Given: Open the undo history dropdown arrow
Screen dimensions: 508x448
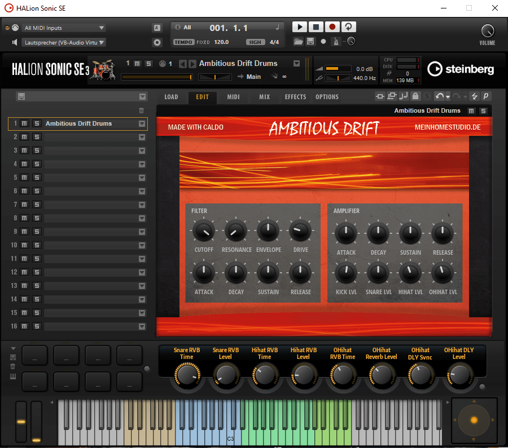Looking at the screenshot, I should pos(448,97).
